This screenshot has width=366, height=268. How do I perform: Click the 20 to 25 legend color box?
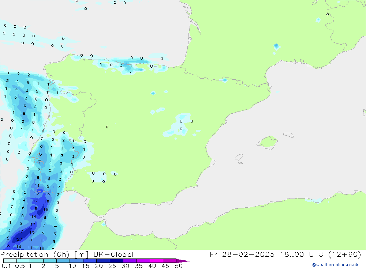click(x=103, y=261)
